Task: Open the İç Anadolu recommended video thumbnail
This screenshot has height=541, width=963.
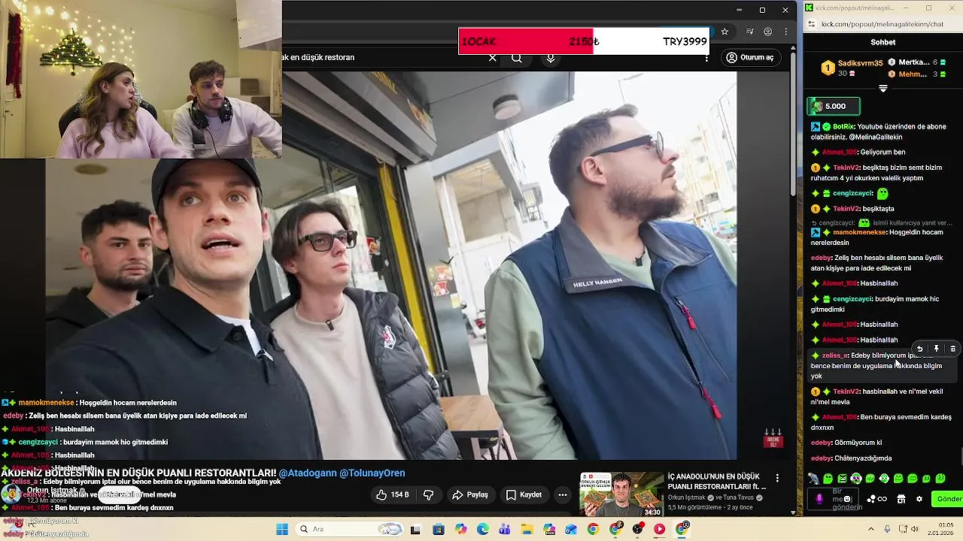Action: click(x=621, y=494)
